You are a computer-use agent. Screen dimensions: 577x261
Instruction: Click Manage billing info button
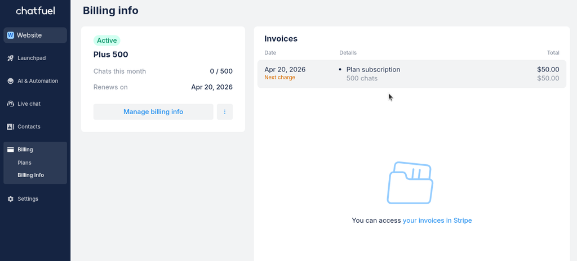[x=153, y=112]
